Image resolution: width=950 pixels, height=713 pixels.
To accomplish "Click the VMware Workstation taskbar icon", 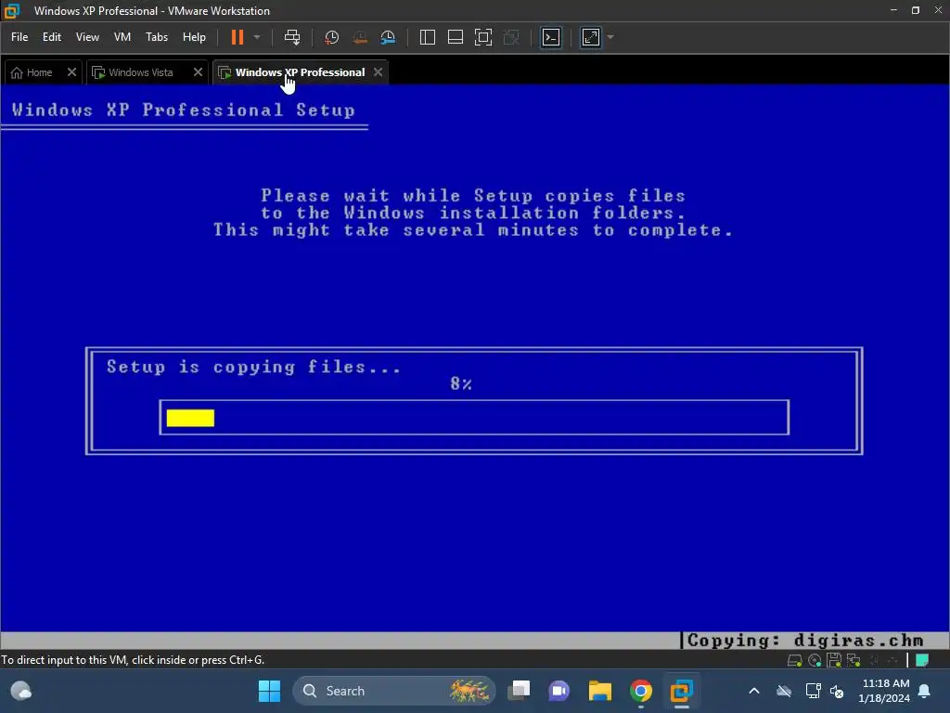I will (681, 691).
